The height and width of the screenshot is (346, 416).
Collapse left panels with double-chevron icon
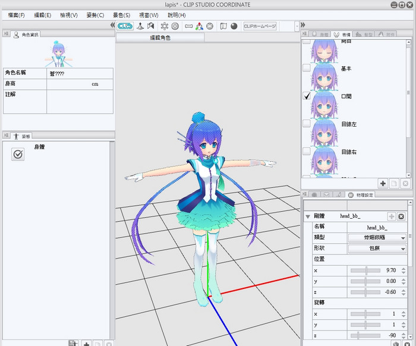pyautogui.click(x=112, y=25)
